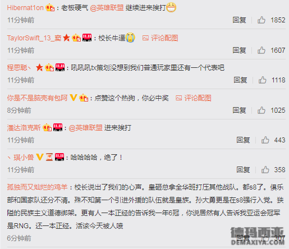The height and width of the screenshot is (249, 289).
Task: Like TaylorSwift_13's comment with 1607 likes
Action: (262, 50)
